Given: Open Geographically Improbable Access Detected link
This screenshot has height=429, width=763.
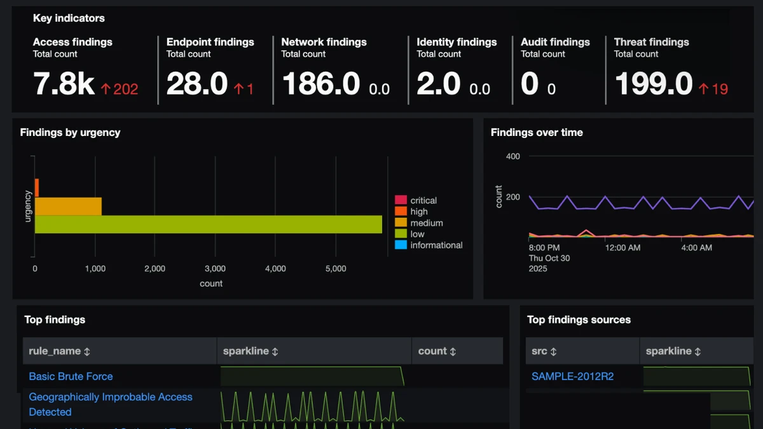Looking at the screenshot, I should click(x=111, y=404).
